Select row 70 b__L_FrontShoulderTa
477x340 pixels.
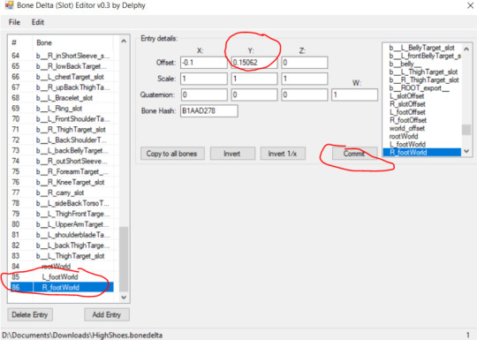coord(62,119)
